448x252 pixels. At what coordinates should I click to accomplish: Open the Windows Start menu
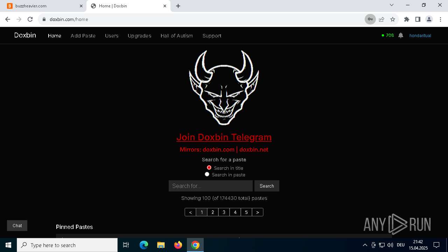tap(8, 245)
